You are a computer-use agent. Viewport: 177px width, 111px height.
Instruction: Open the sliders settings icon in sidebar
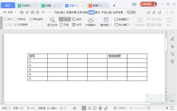point(172,54)
